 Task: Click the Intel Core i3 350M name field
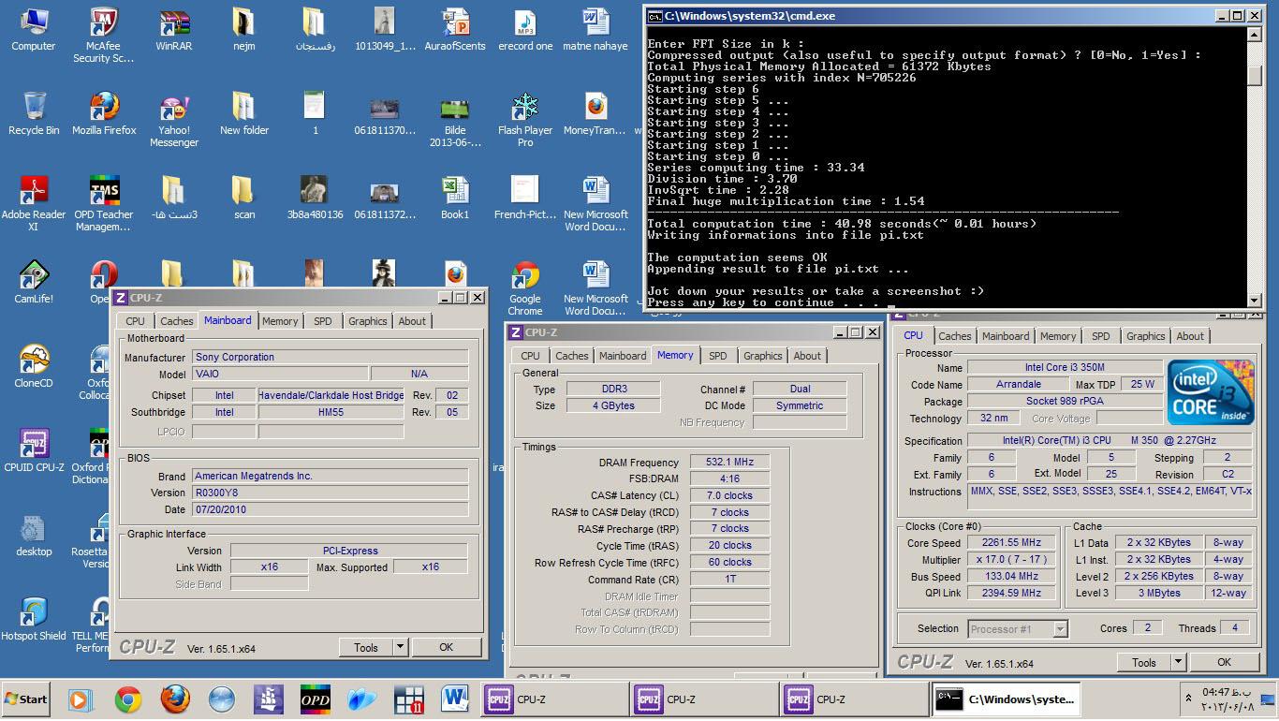point(1065,368)
